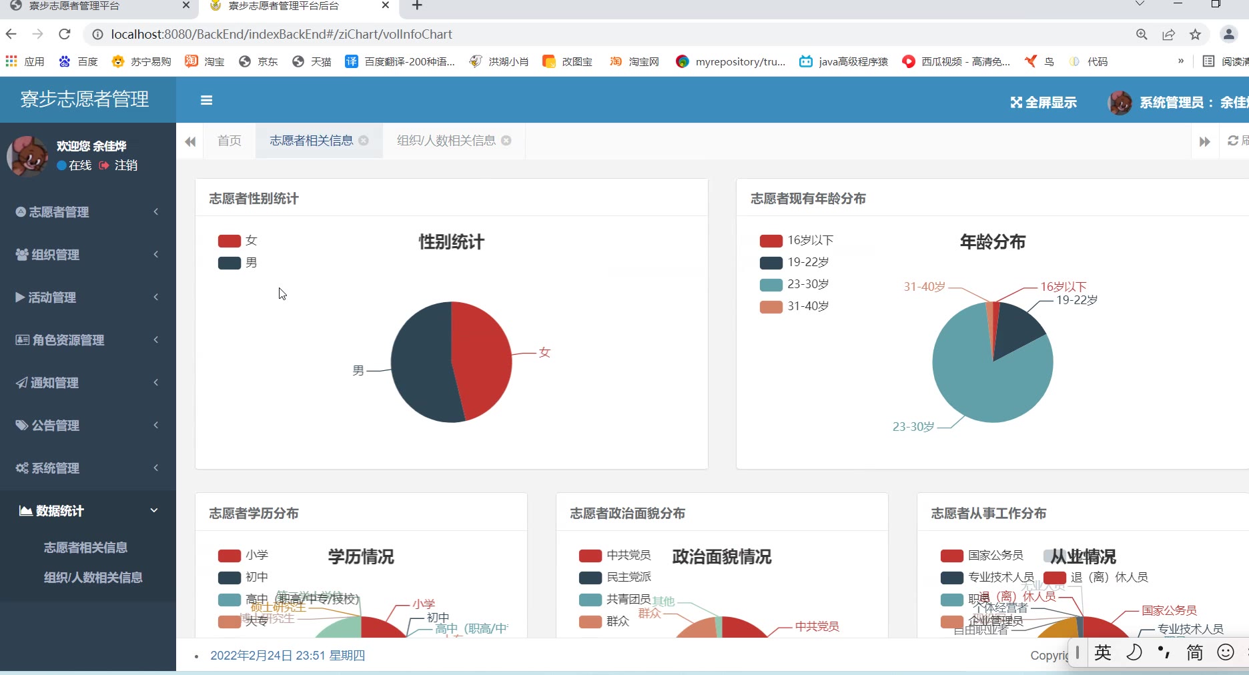The image size is (1249, 675).
Task: Toggle 中共党员 legend in political chart
Action: [614, 556]
